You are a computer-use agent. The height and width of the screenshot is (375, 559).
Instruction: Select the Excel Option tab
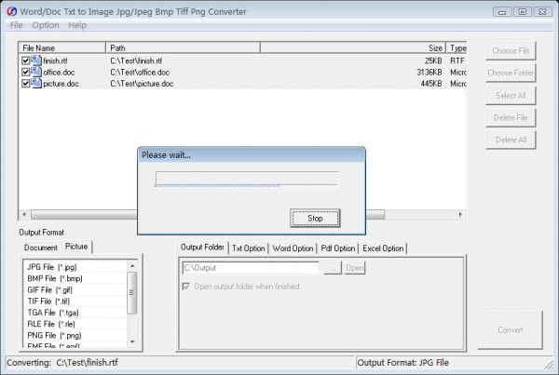tap(383, 248)
